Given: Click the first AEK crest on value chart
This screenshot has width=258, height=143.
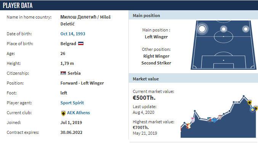Looking at the screenshot, I should pos(250,102).
